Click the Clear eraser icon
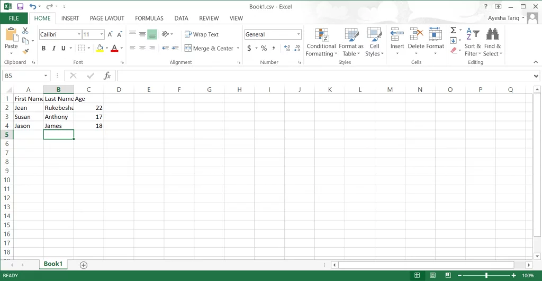Viewport: 542px width, 281px height. 454,50
